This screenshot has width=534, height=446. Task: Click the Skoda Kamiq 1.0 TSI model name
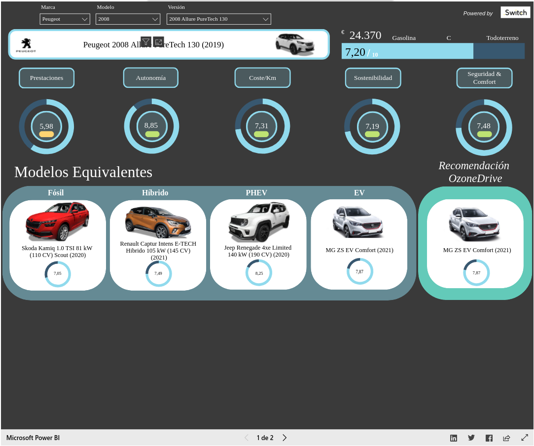click(57, 252)
